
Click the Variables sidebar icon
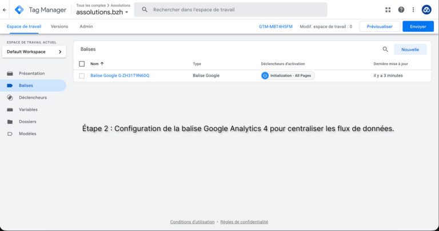(10, 110)
